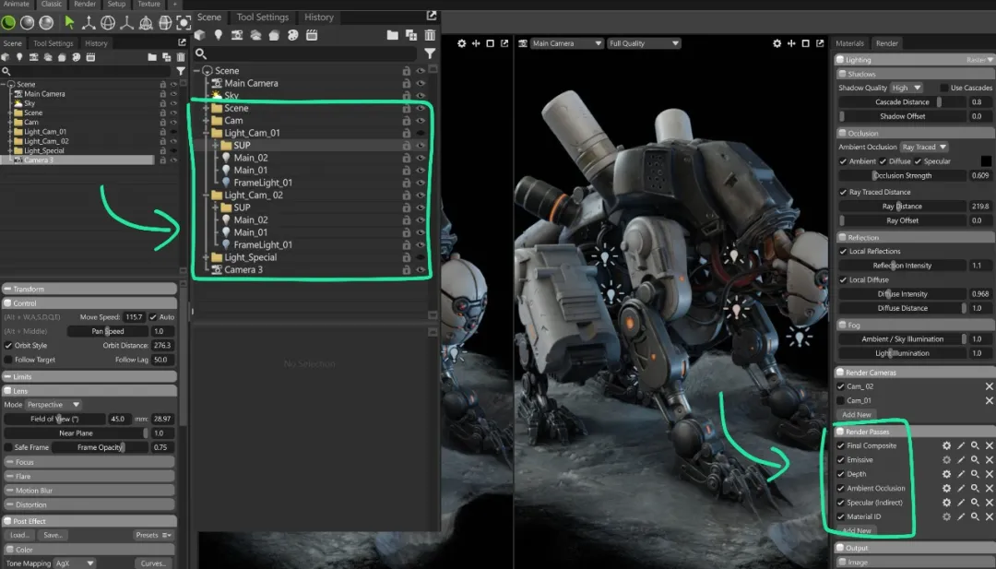Click the filter funnel icon in enlarged Scene panel
The width and height of the screenshot is (996, 569).
coord(429,54)
